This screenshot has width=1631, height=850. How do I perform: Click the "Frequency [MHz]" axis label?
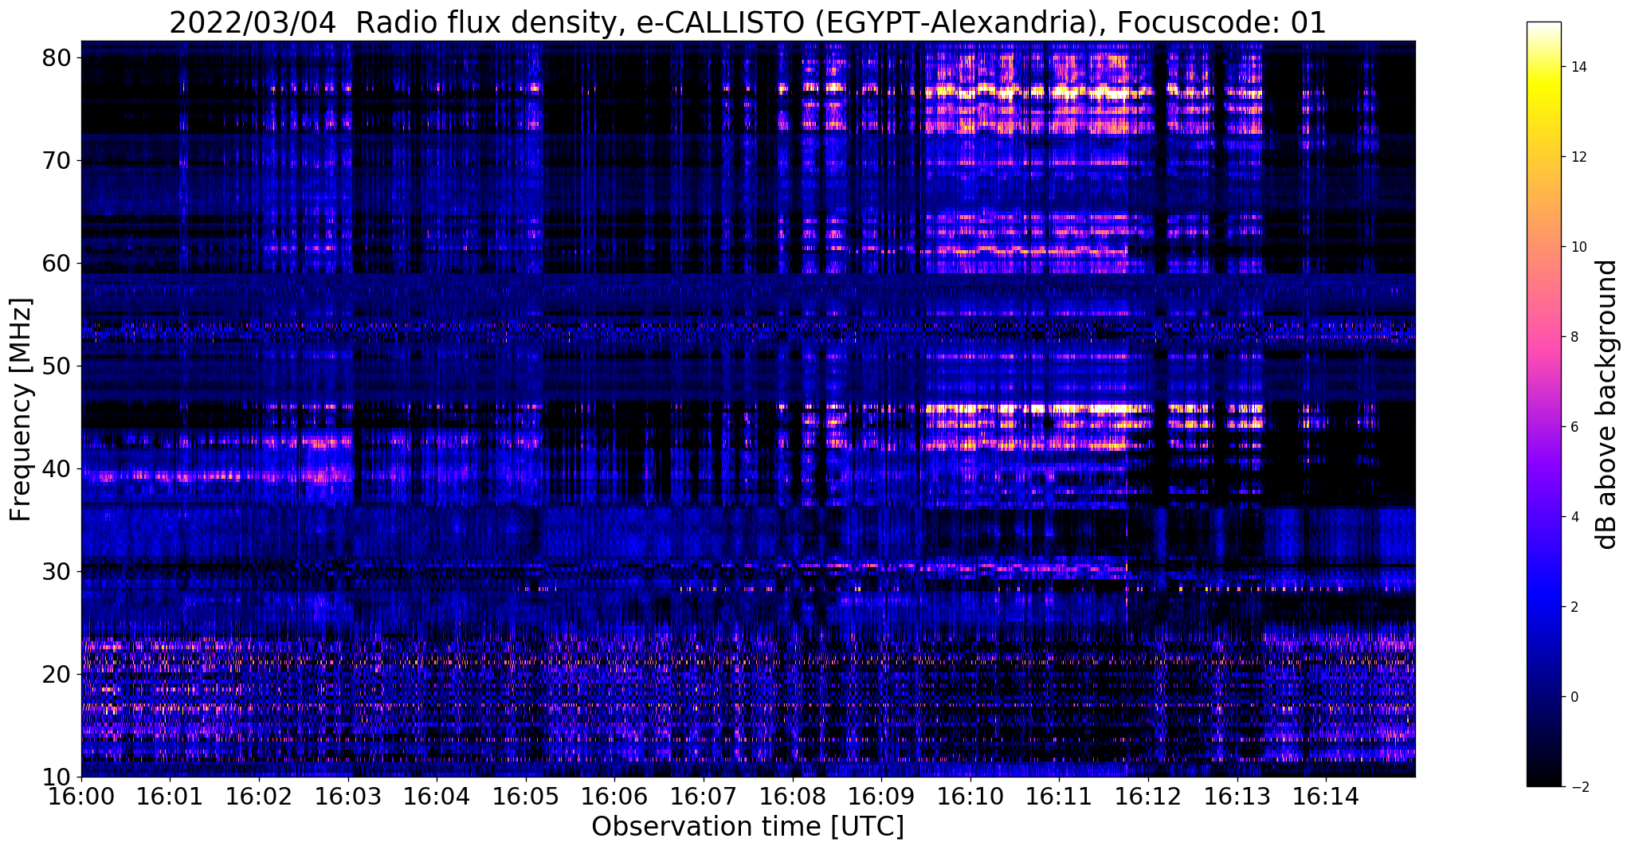[x=21, y=409]
